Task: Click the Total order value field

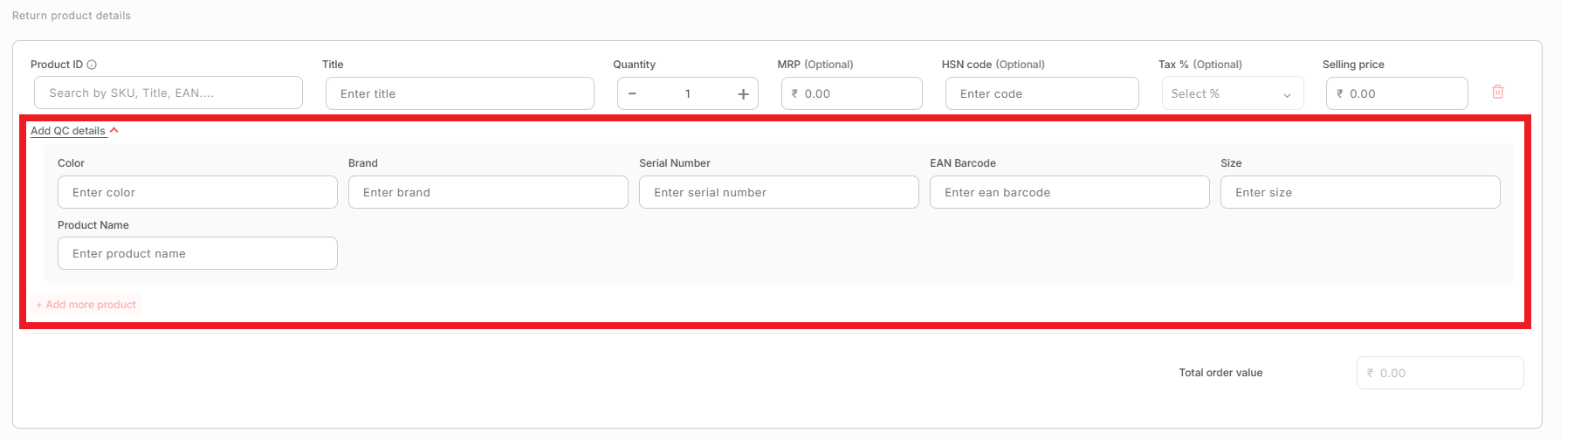Action: 1440,373
